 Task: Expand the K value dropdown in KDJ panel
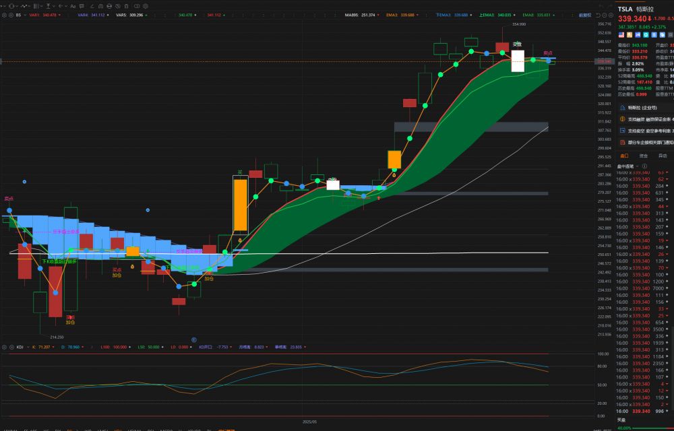pyautogui.click(x=55, y=347)
